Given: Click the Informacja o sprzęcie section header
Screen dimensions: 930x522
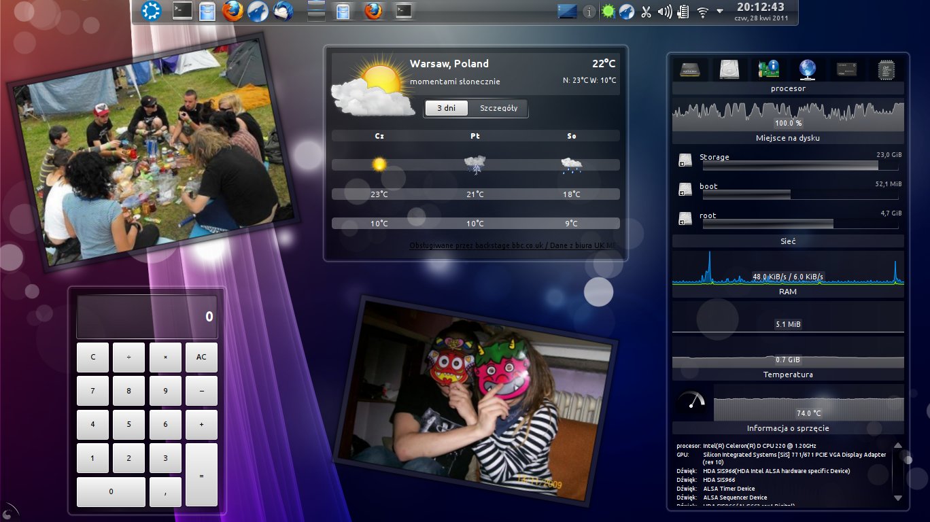Looking at the screenshot, I should pyautogui.click(x=788, y=428).
